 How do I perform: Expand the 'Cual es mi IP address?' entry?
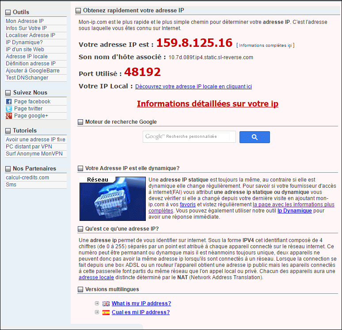coord(97,312)
